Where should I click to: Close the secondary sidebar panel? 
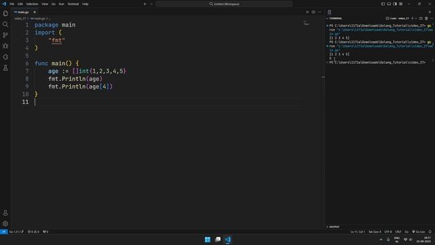(430, 12)
